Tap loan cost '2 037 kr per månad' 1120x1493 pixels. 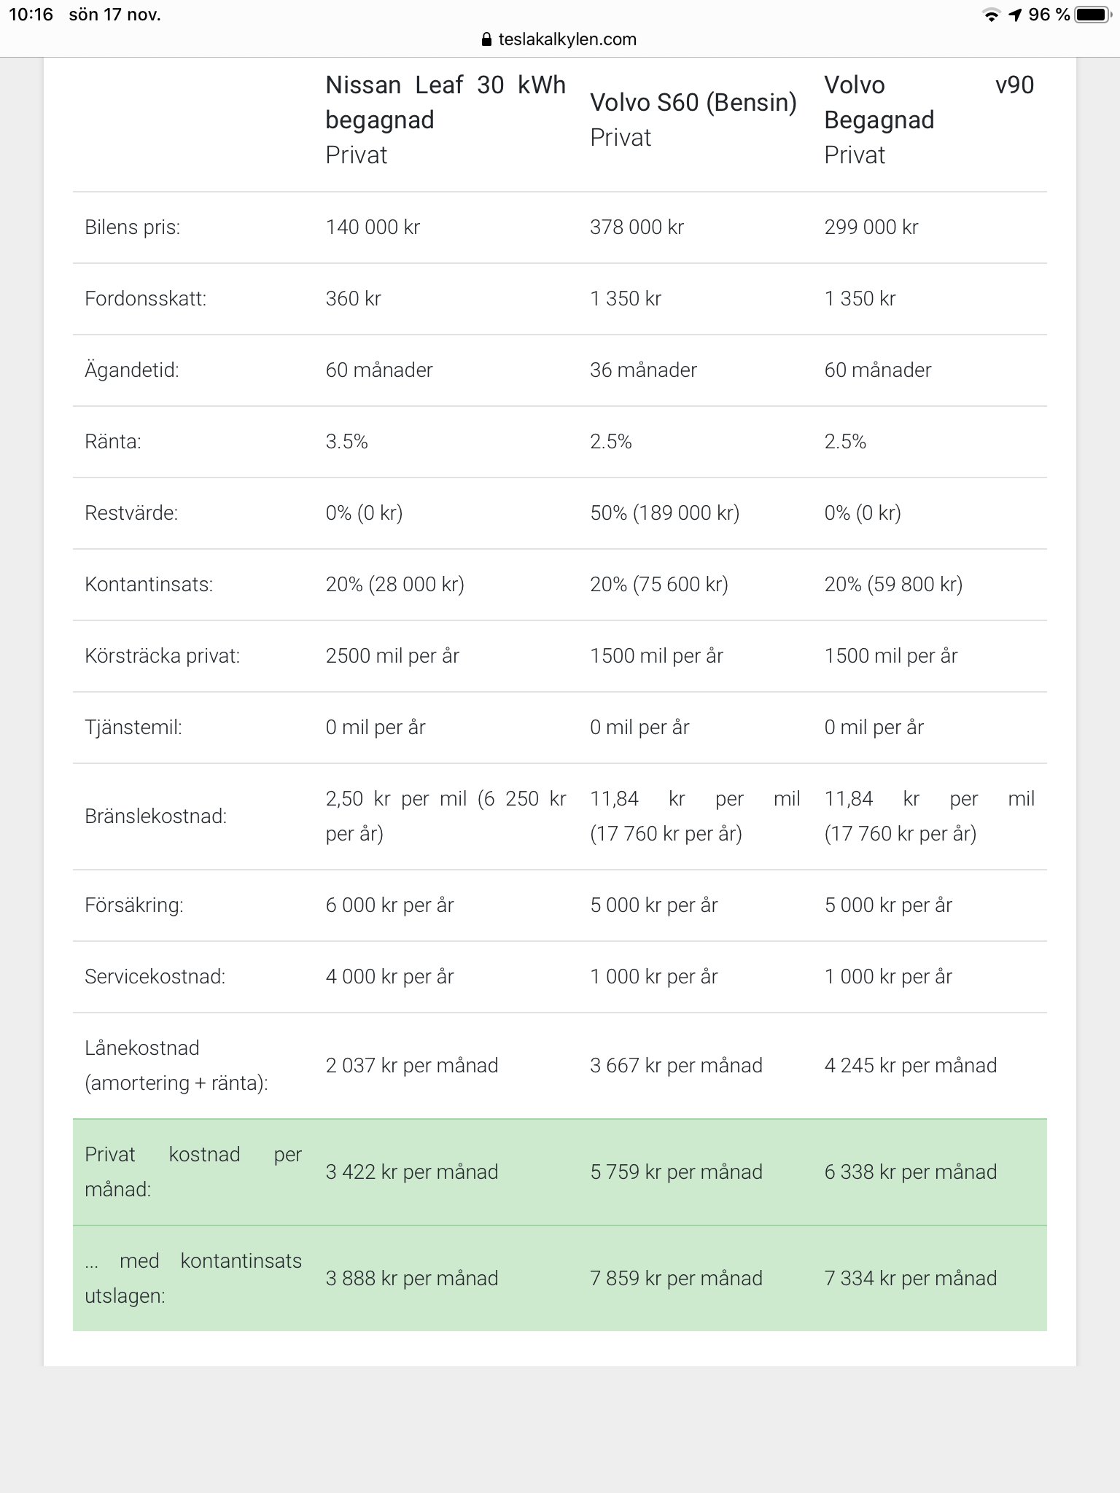point(412,1065)
